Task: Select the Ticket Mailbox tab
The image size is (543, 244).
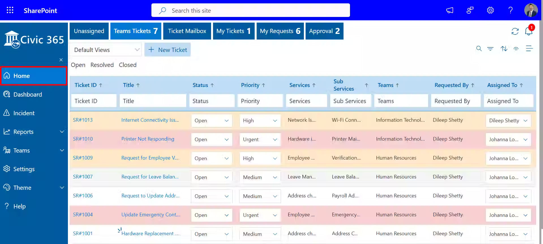Action: pos(187,31)
